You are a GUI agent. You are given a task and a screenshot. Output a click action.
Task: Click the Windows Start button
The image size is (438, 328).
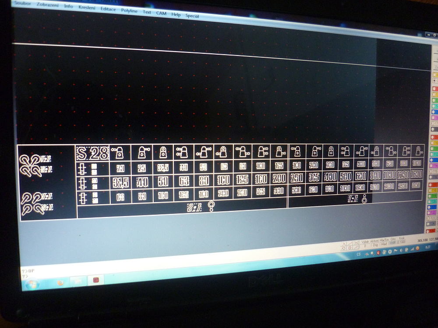point(31,282)
